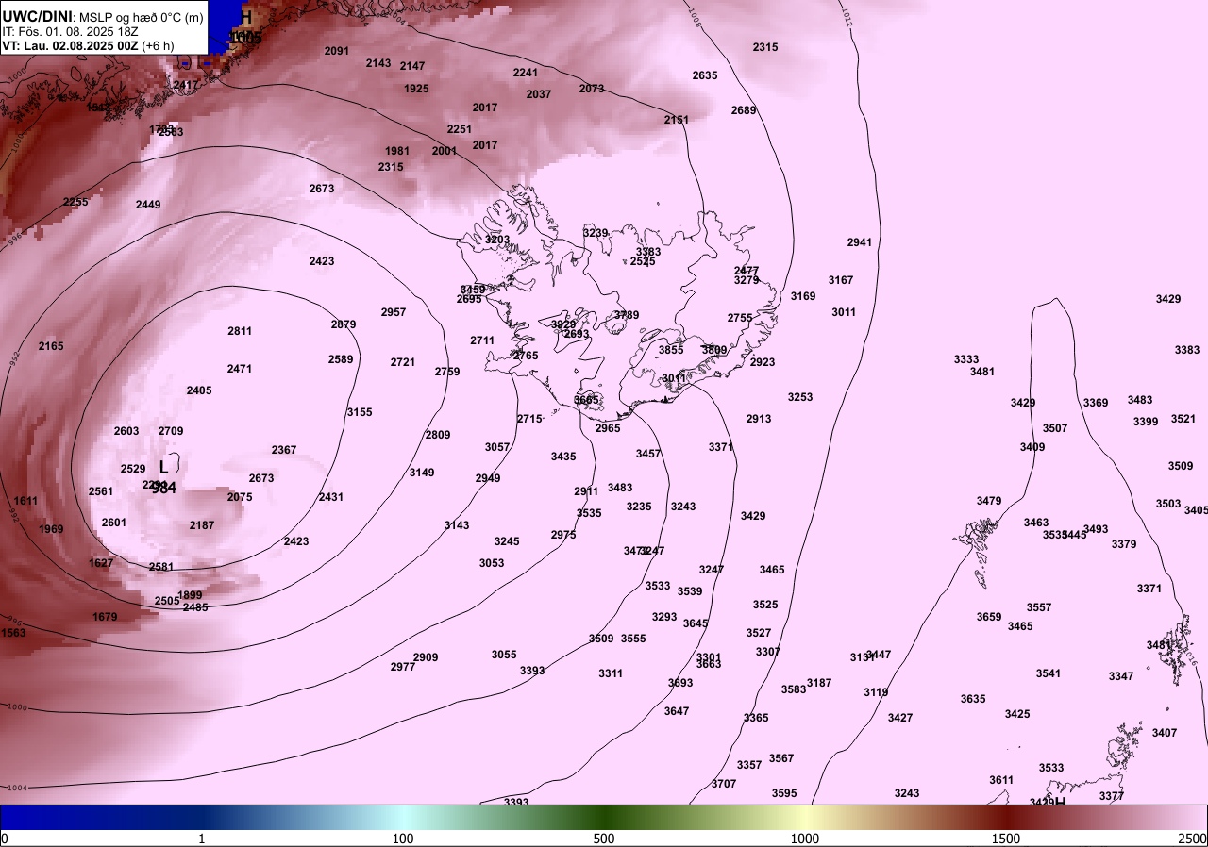The height and width of the screenshot is (847, 1208).
Task: Click the height value 2143
Action: 378,63
